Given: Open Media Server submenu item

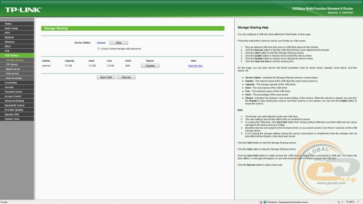Looking at the screenshot, I should tap(17, 69).
